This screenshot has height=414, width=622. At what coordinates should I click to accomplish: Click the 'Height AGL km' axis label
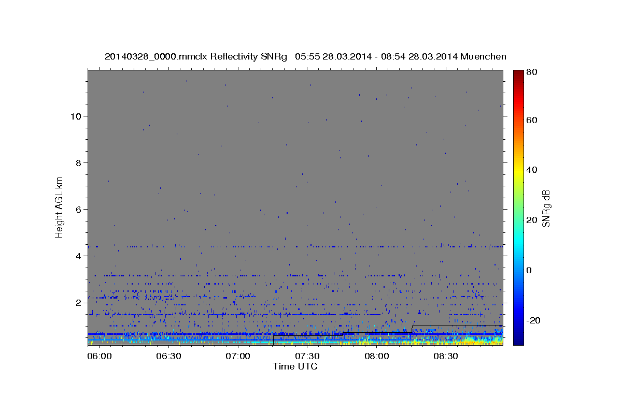pyautogui.click(x=60, y=206)
